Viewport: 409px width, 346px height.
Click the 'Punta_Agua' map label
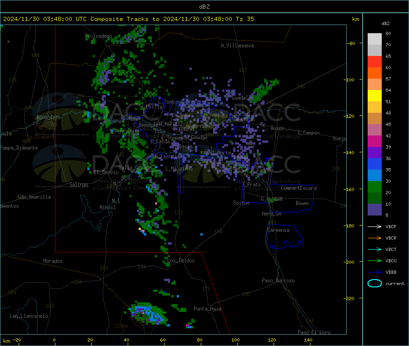point(207,309)
